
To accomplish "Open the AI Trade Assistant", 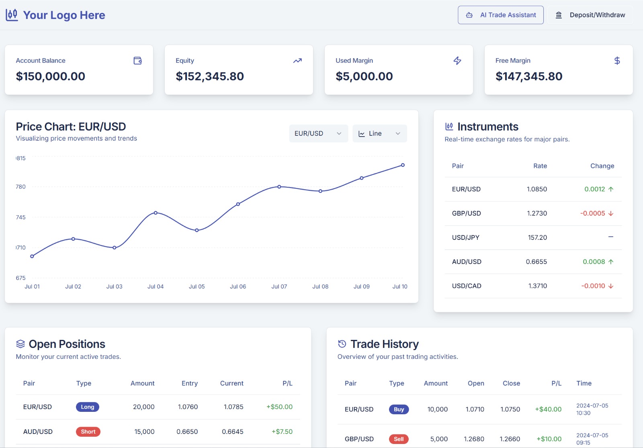I will 501,15.
